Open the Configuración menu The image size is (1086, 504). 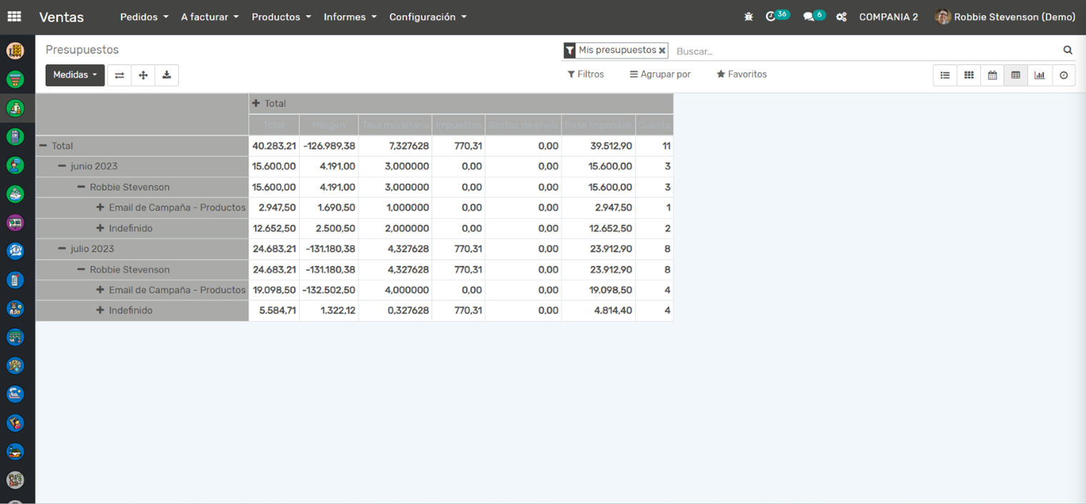pos(427,17)
